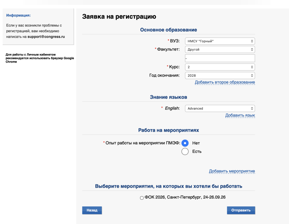Click the Назад button

point(92,210)
